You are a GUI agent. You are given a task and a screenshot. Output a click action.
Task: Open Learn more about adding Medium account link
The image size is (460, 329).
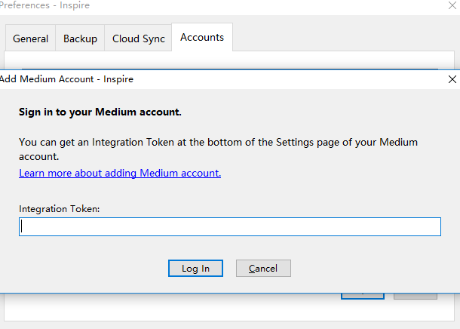coord(120,173)
